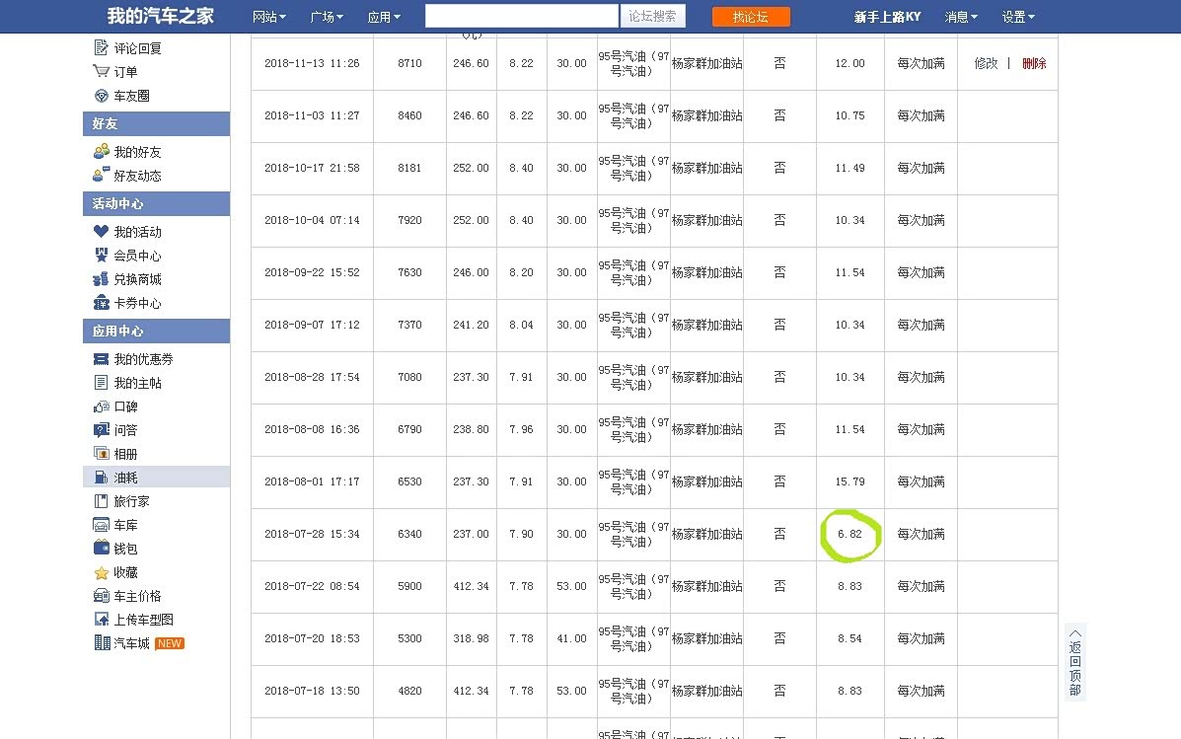Screen dimensions: 1181x739
Task: Click the favorites (收藏) star icon
Action: (x=101, y=572)
